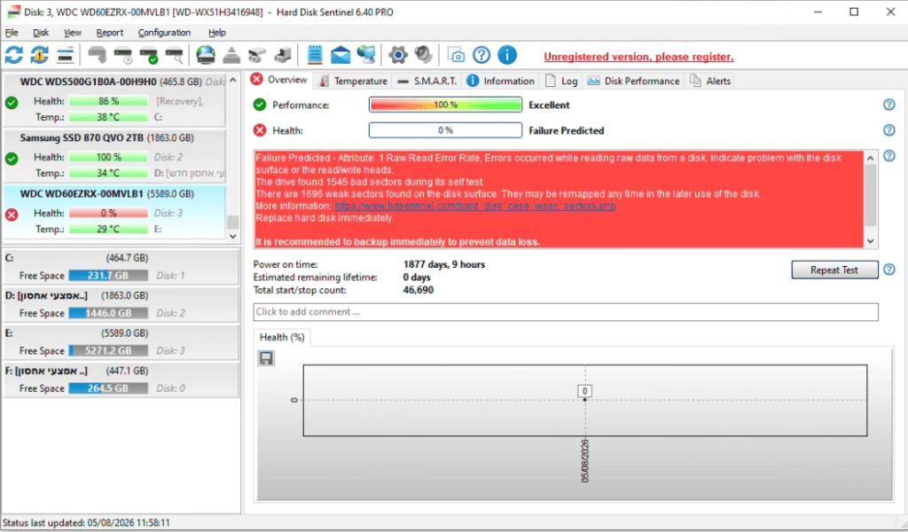Click the globe with monitor icon
This screenshot has height=532, width=908.
tap(366, 55)
